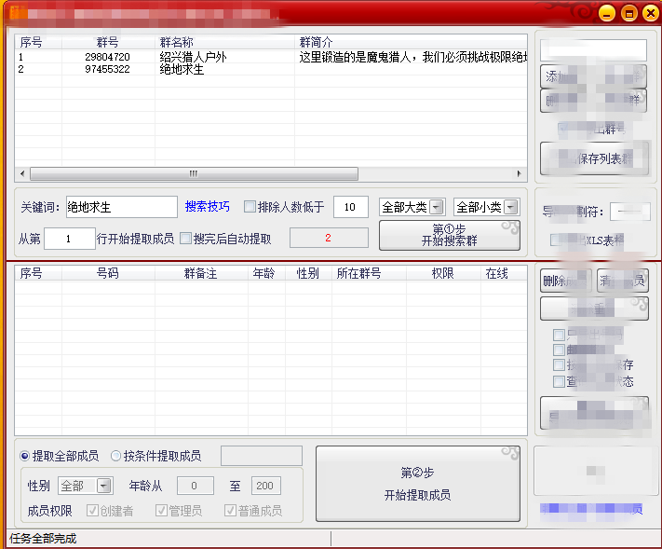Screen dimensions: 662x549
Task: Click group number 29804720
Action: pyautogui.click(x=107, y=57)
